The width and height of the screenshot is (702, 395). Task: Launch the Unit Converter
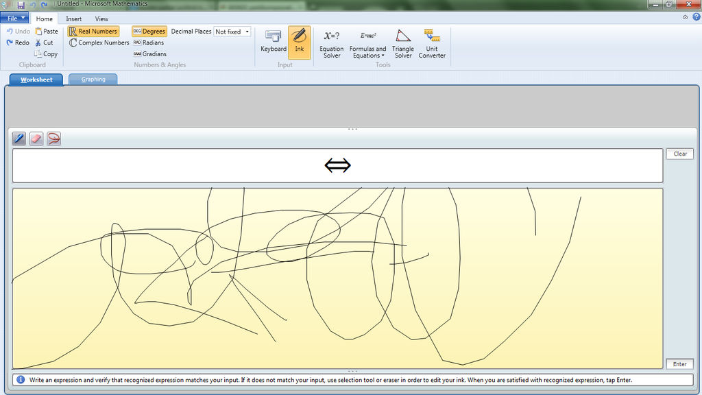432,43
